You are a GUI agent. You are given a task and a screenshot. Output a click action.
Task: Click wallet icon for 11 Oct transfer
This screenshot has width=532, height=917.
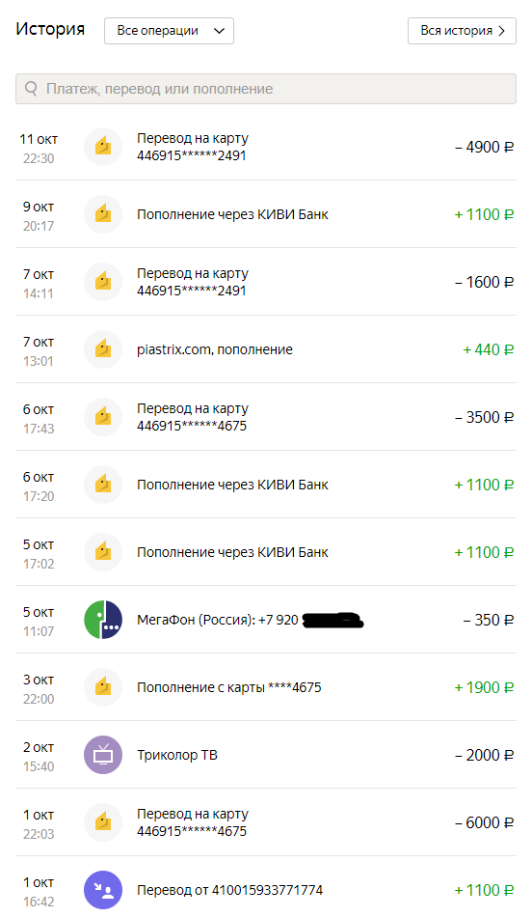[103, 147]
